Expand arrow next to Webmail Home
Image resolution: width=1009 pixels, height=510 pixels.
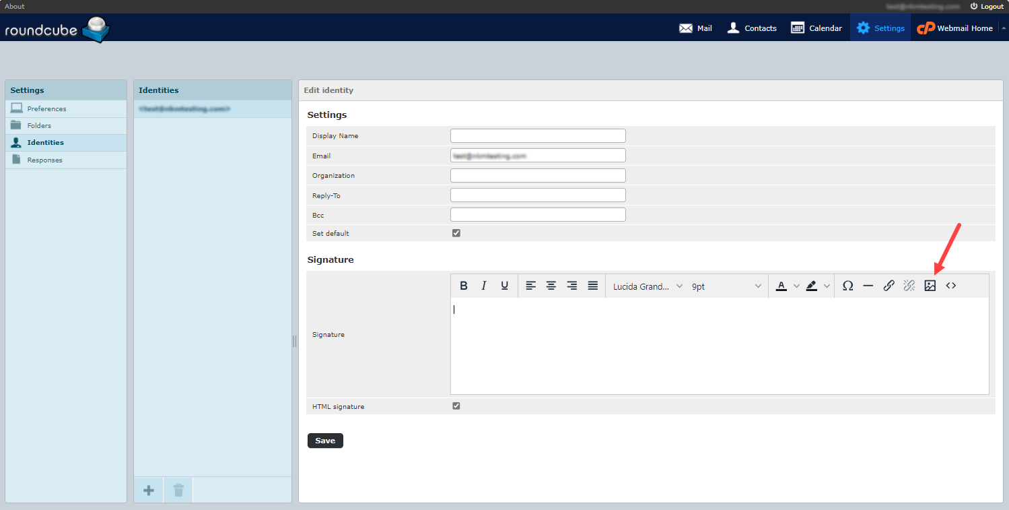pos(1004,28)
